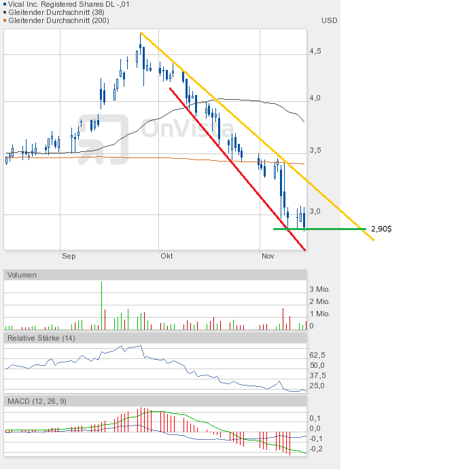This screenshot has height=469, width=475.
Task: Click the orange 200-day average legend marker
Action: pos(6,21)
